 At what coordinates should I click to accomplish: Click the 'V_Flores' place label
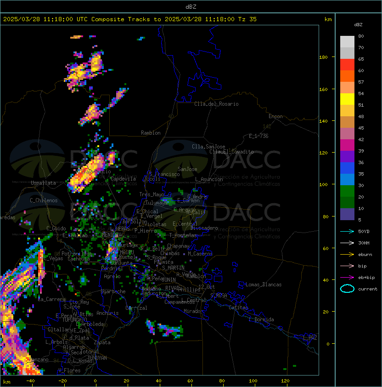(69, 370)
